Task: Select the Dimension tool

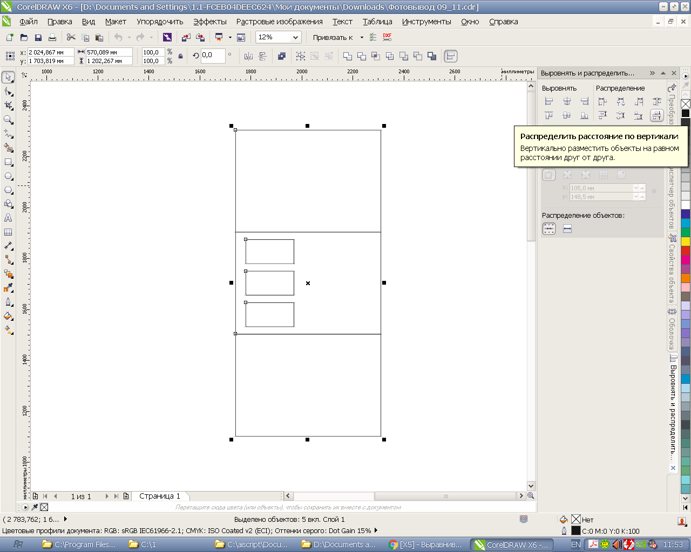Action: click(8, 246)
